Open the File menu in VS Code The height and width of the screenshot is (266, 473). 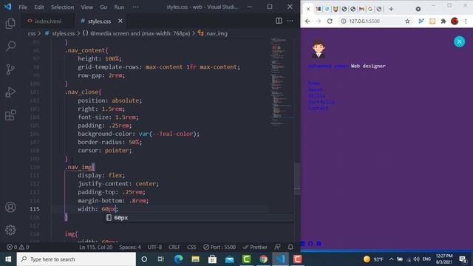pyautogui.click(x=23, y=7)
